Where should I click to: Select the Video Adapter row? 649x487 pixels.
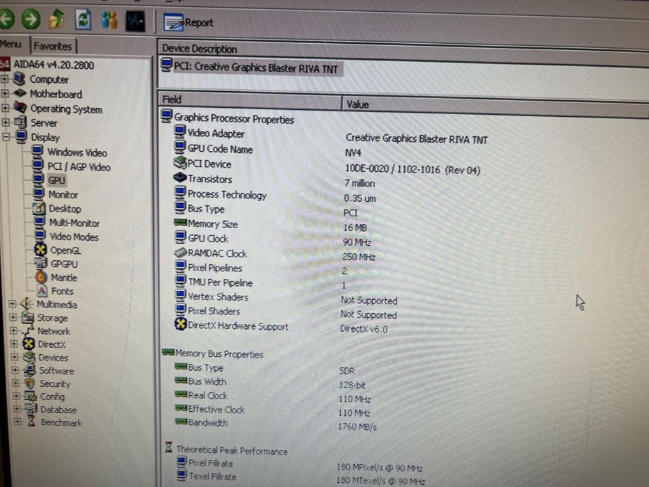(x=331, y=136)
